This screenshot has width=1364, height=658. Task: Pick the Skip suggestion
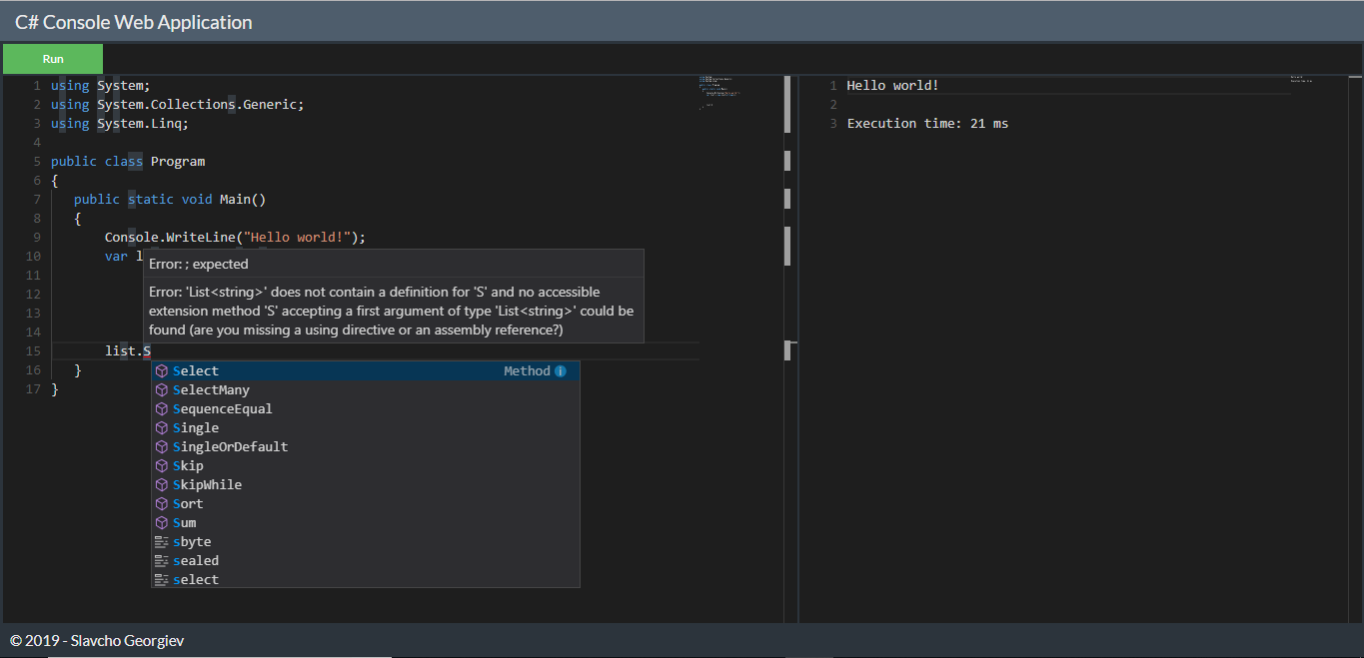pyautogui.click(x=366, y=466)
